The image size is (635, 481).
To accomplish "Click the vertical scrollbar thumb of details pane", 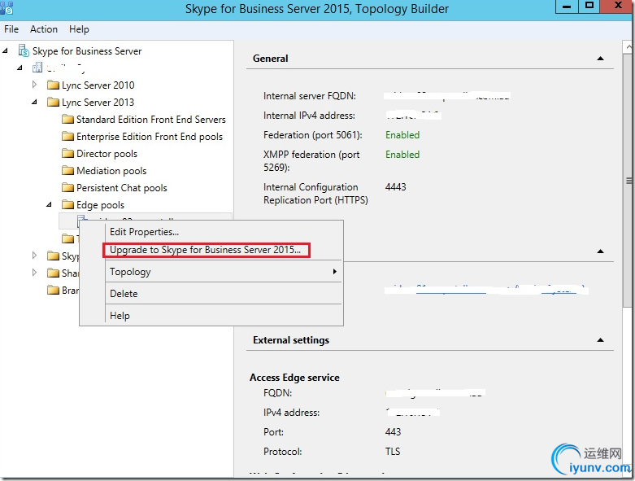I will (x=628, y=181).
